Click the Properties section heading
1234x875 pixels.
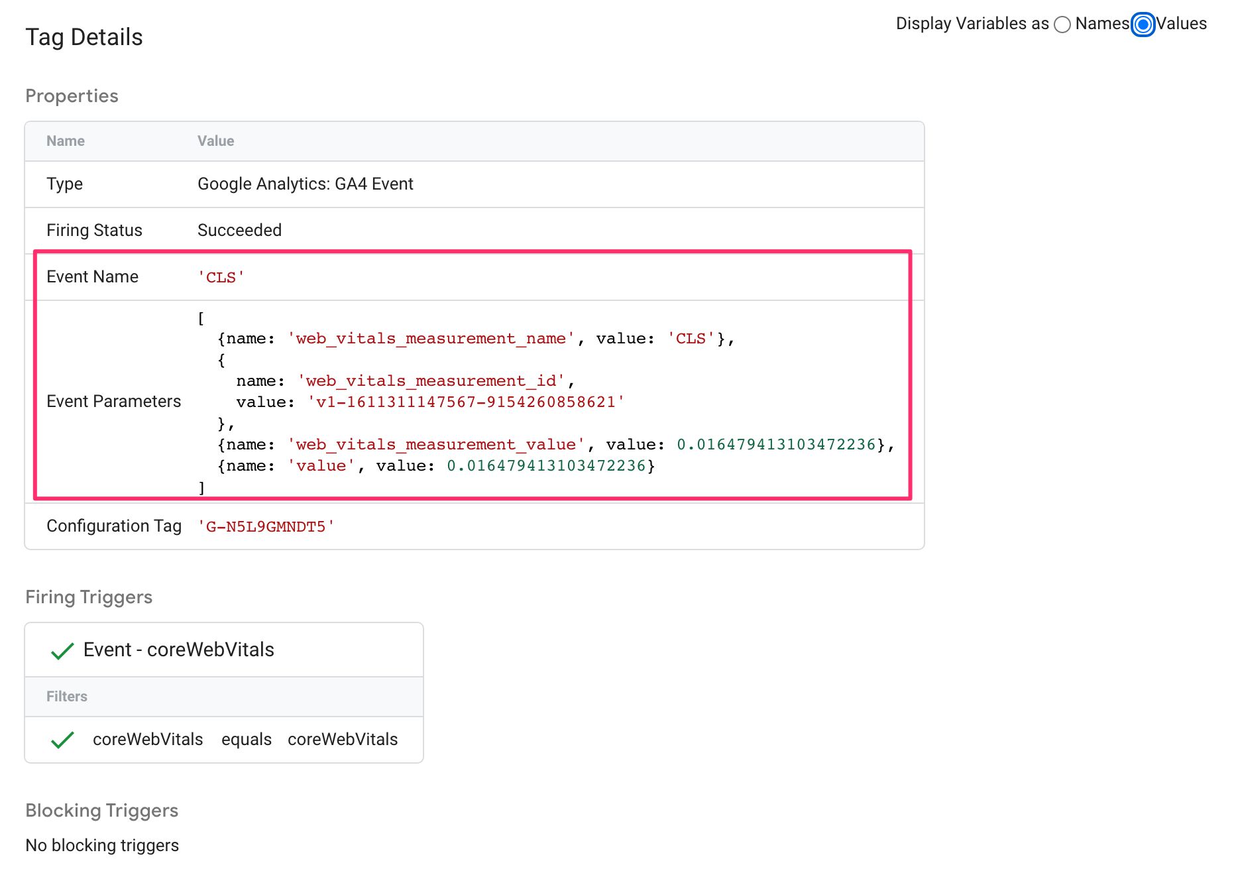pos(72,96)
